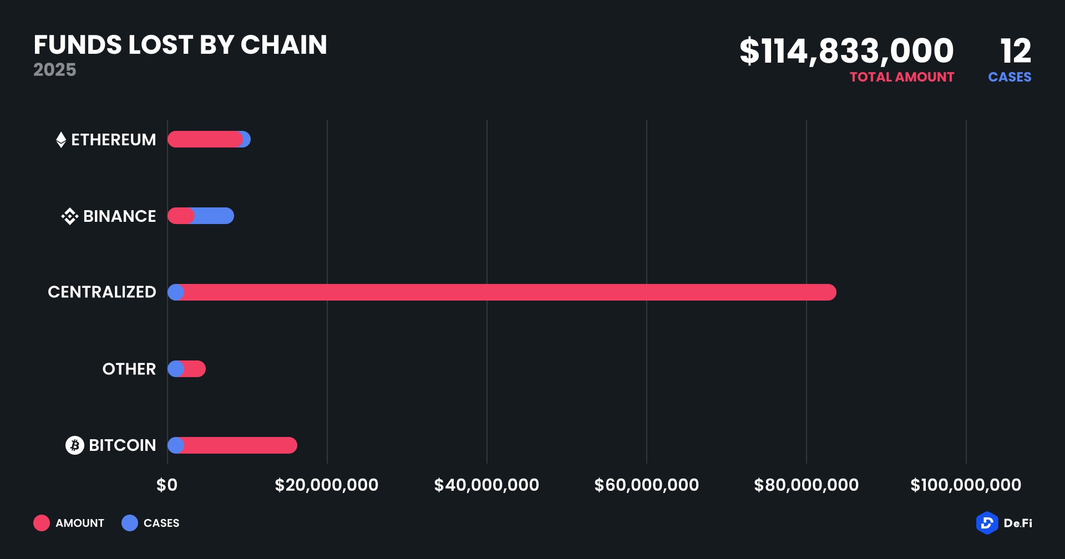Click the CENTRALIZED row label

click(102, 292)
